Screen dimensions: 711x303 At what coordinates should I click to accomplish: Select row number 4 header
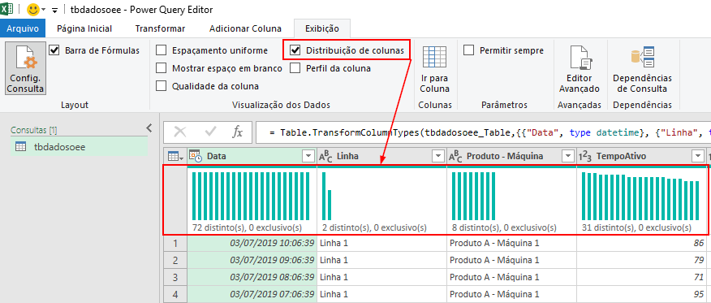point(175,294)
